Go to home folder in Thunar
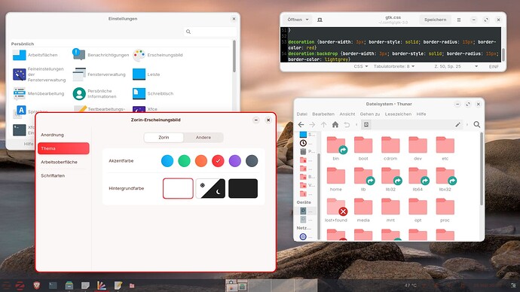The width and height of the screenshot is (520, 292). point(335,124)
